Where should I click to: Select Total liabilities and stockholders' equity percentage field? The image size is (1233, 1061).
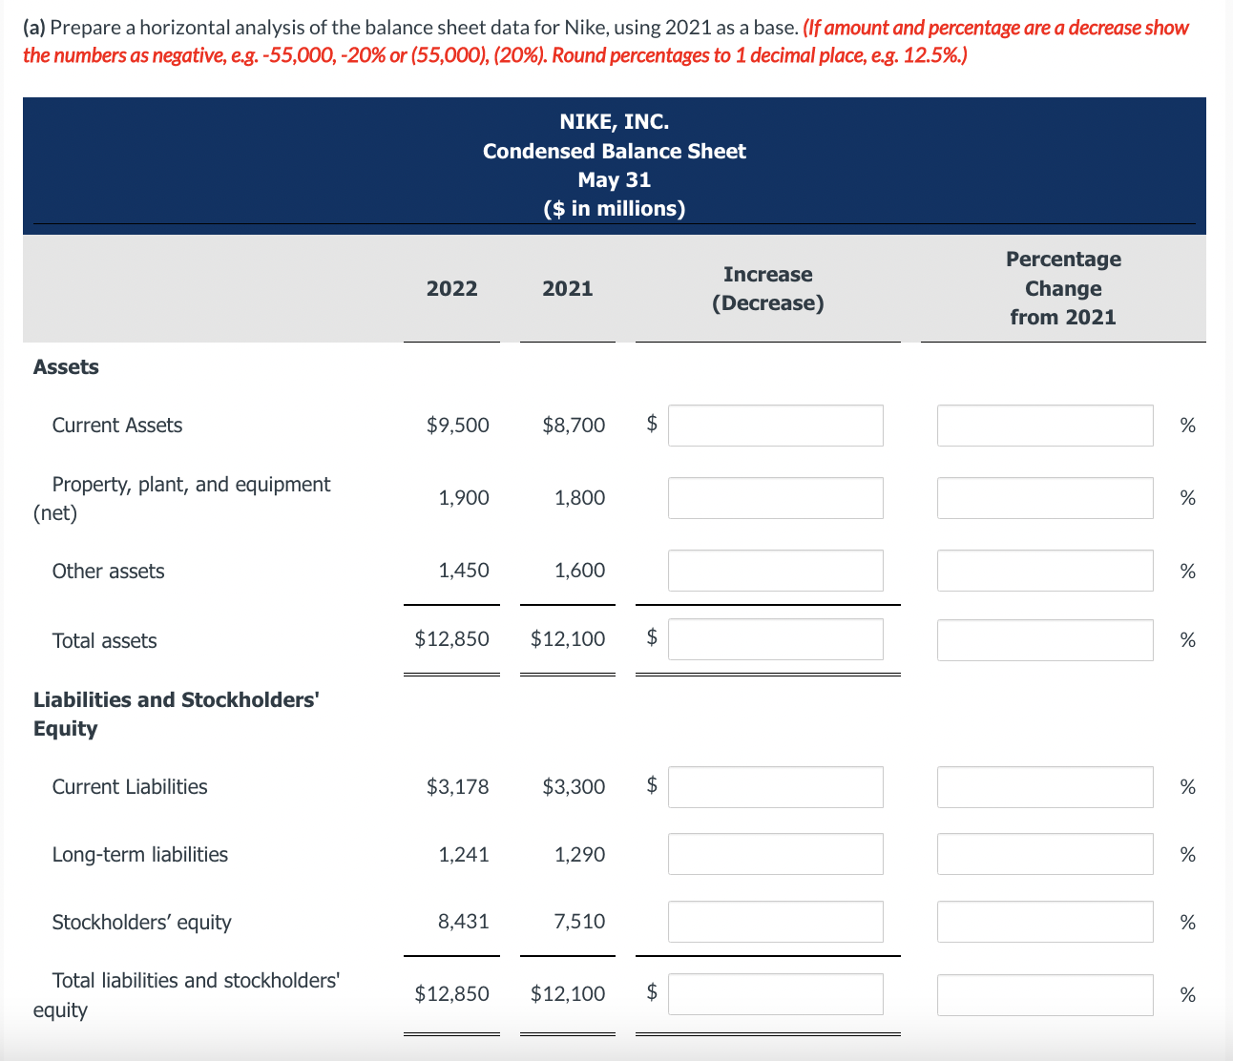[x=1045, y=994]
